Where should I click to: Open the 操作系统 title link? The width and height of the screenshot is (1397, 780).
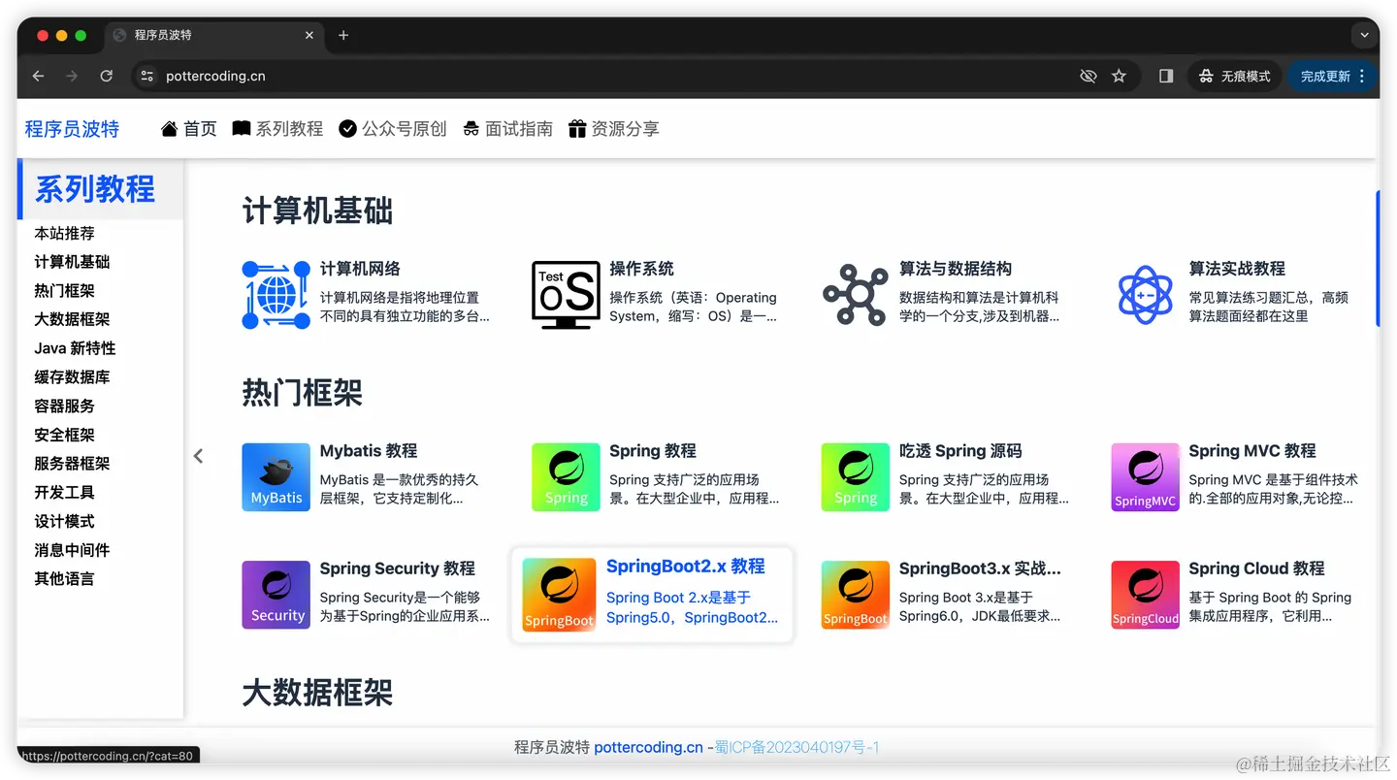coord(641,269)
